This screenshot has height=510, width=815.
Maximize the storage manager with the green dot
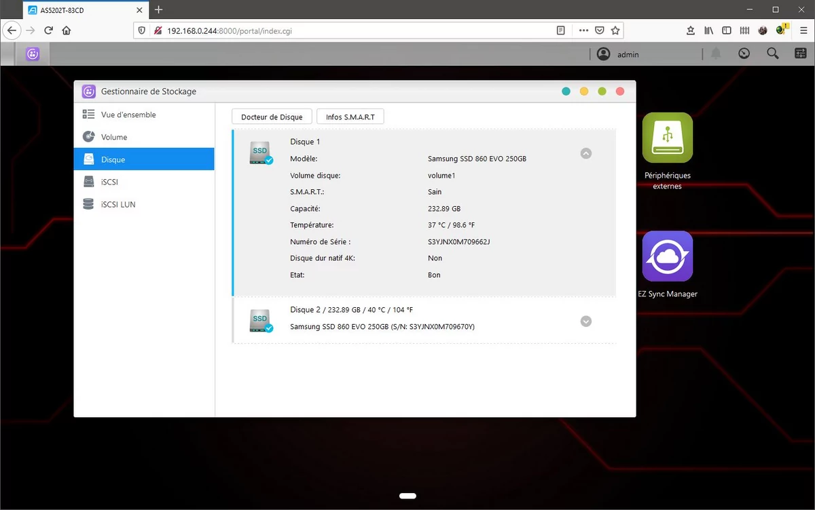(x=602, y=92)
